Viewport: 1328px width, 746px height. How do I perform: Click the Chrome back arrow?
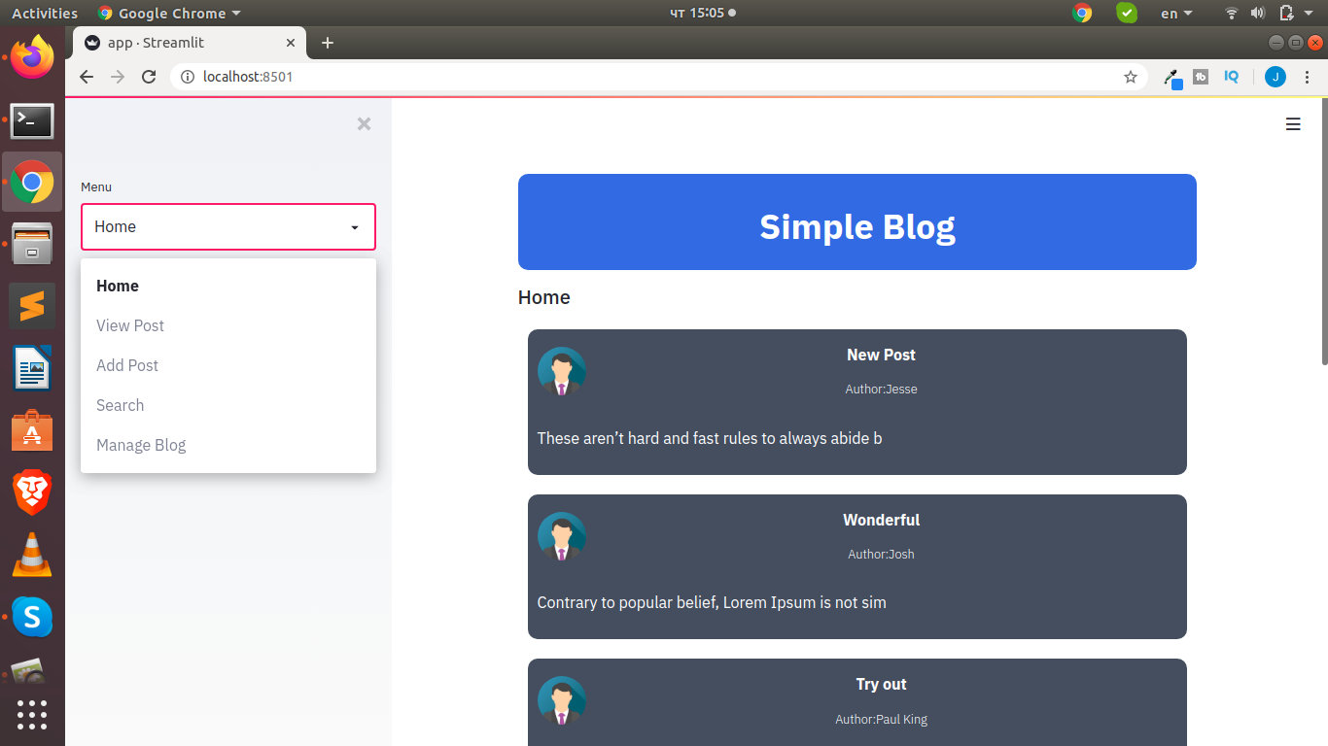87,77
